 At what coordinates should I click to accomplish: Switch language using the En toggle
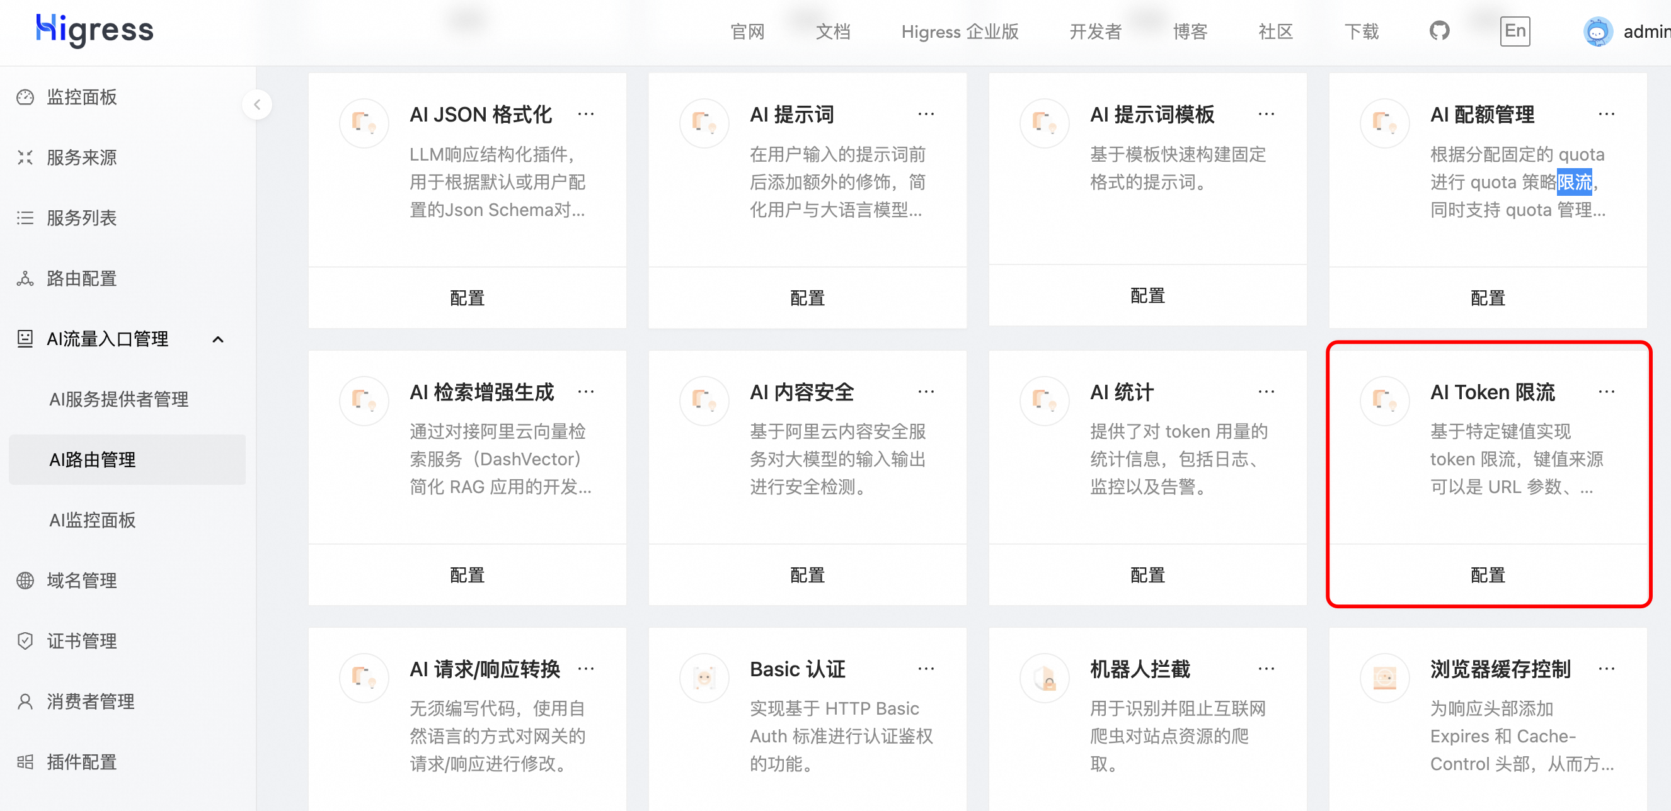[1515, 30]
